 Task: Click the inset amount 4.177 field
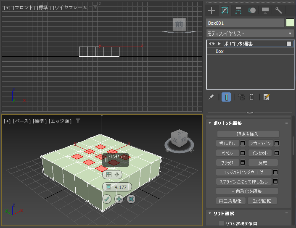tap(121, 187)
